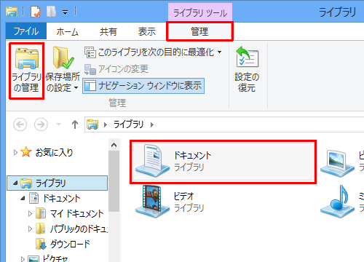The width and height of the screenshot is (364, 262).
Task: Click the Forward navigation arrow
Action: tap(41, 124)
